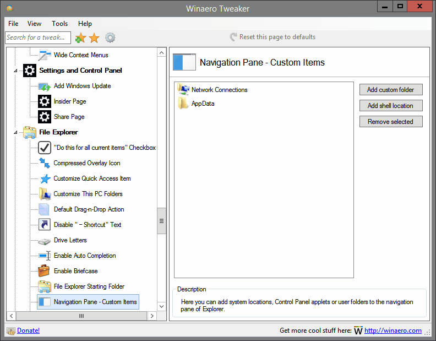Open the http://winaero.com link
Screen dimensions: 436x341
pos(393,331)
